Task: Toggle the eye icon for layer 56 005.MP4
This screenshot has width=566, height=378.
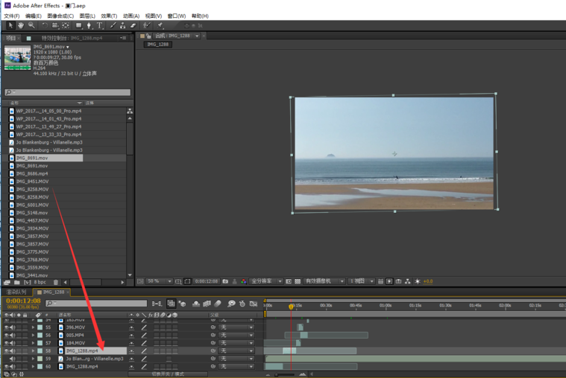Action: point(6,335)
